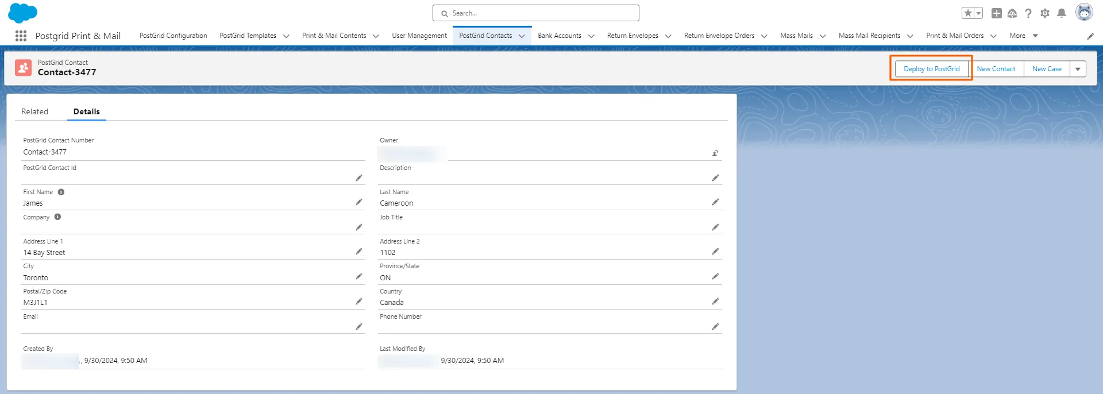This screenshot has width=1103, height=394.
Task: Click the Global Actions plus icon
Action: [x=996, y=13]
